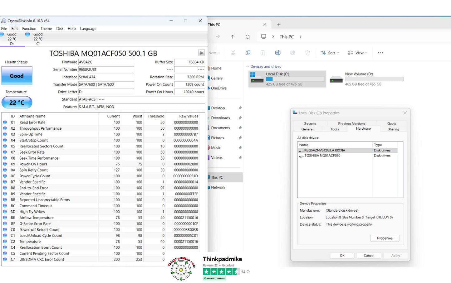Image resolution: width=451 pixels, height=283 pixels.
Task: Open the See more ellipsis menu
Action: click(380, 53)
